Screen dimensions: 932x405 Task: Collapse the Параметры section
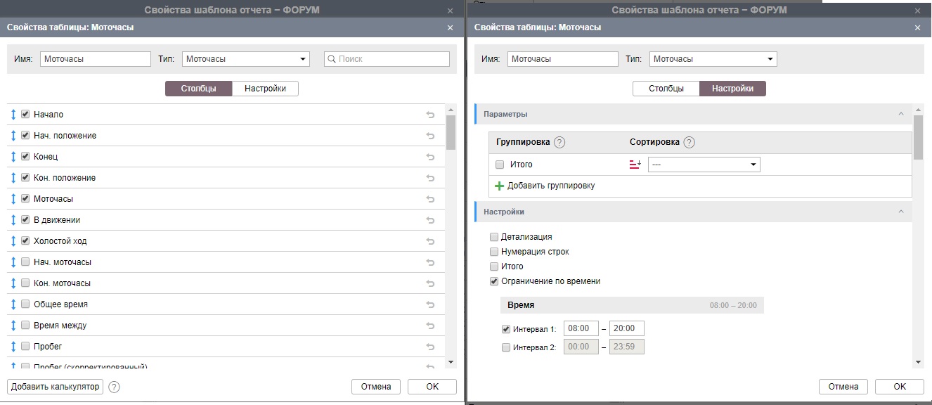click(x=900, y=114)
